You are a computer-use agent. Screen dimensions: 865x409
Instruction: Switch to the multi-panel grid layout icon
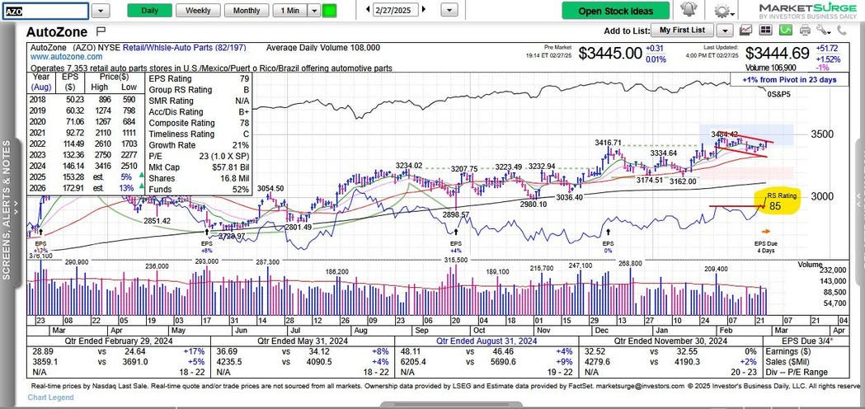[x=766, y=30]
